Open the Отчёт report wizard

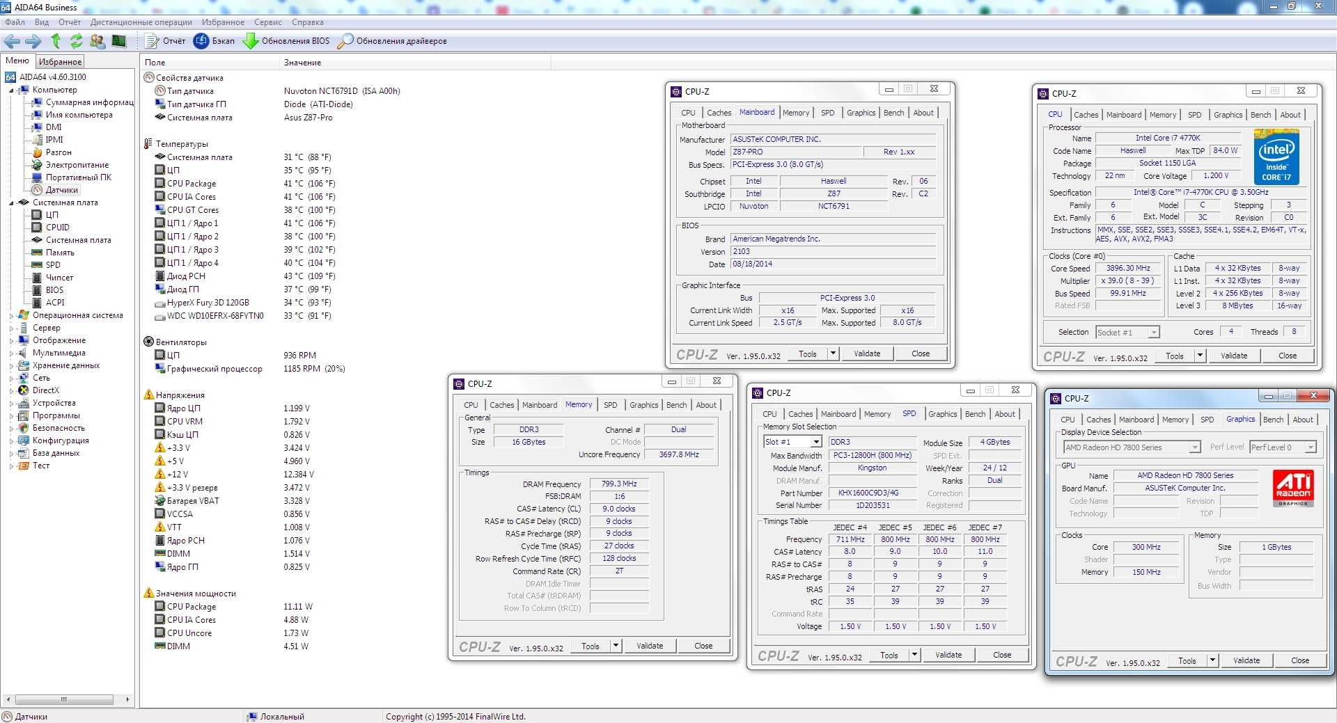(165, 41)
